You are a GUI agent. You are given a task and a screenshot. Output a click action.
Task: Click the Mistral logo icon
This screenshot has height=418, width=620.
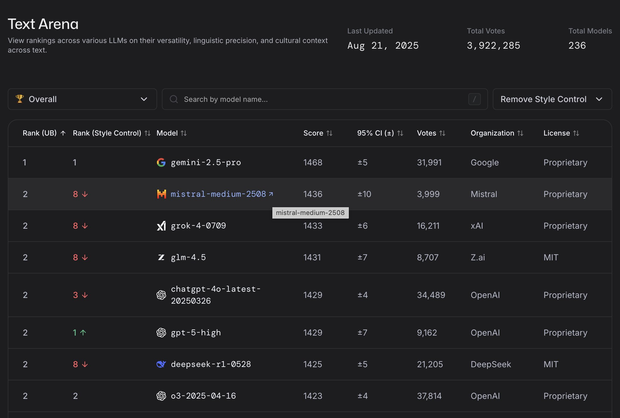point(161,194)
